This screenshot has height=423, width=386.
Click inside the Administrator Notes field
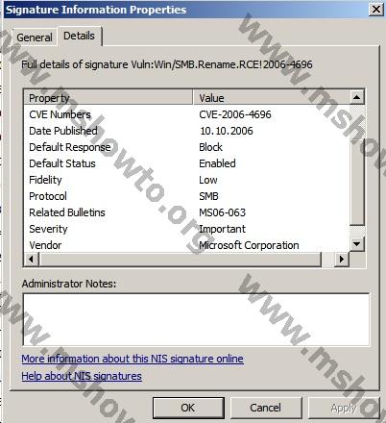click(x=196, y=319)
